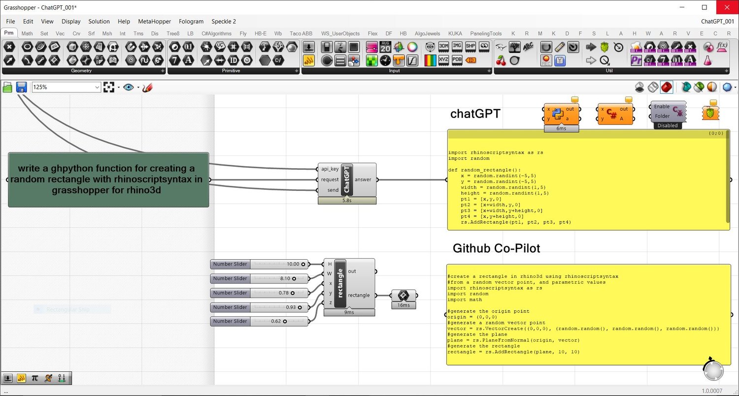Pick the cherries Util icon

point(501,60)
